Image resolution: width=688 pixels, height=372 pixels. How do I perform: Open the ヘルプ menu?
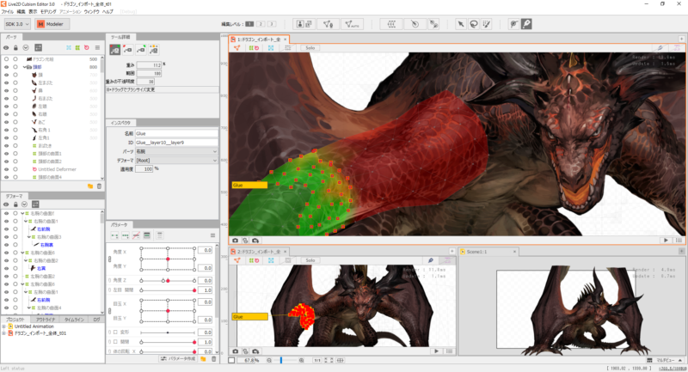tap(107, 12)
